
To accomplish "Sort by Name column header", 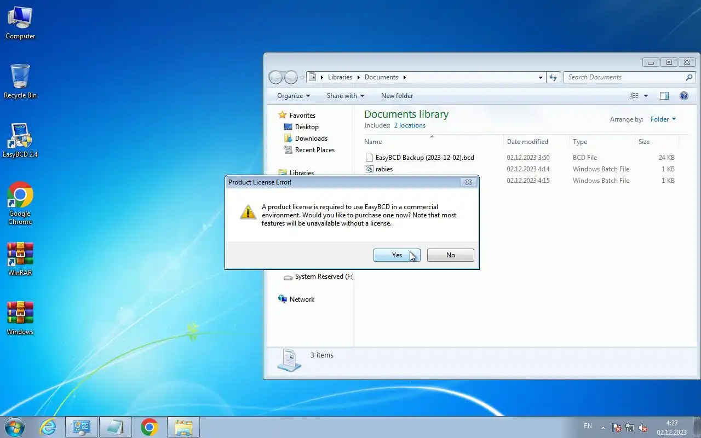I will (x=433, y=142).
